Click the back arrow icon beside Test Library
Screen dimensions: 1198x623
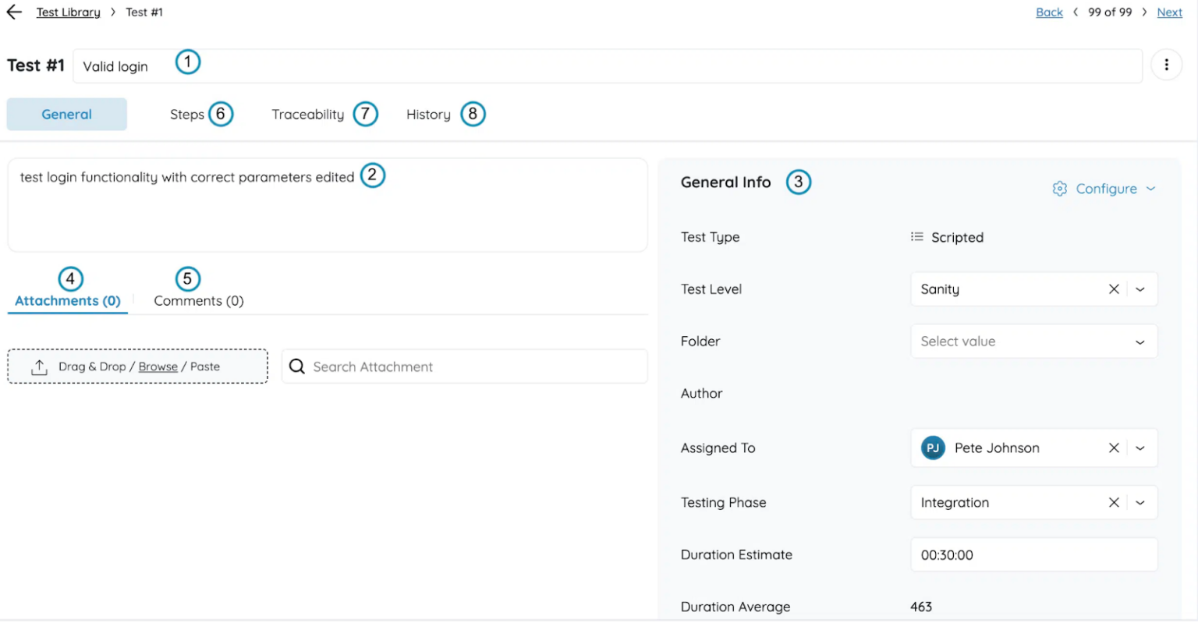point(14,12)
